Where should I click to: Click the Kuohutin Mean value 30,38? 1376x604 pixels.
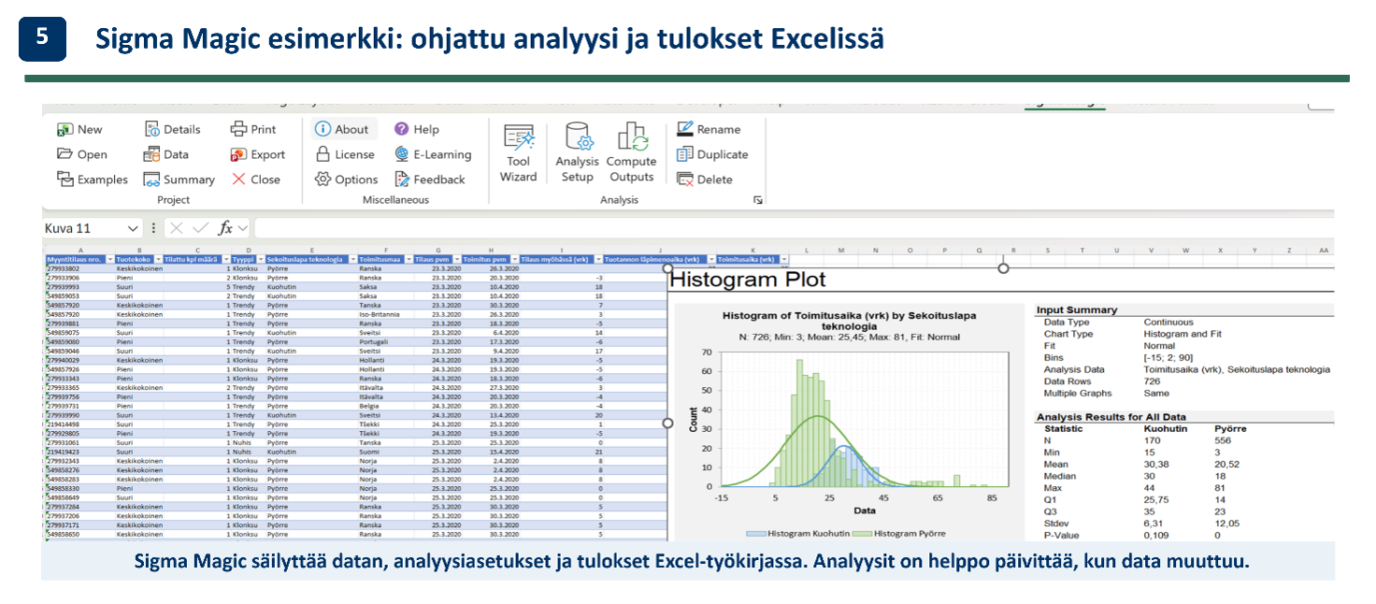click(x=1157, y=464)
